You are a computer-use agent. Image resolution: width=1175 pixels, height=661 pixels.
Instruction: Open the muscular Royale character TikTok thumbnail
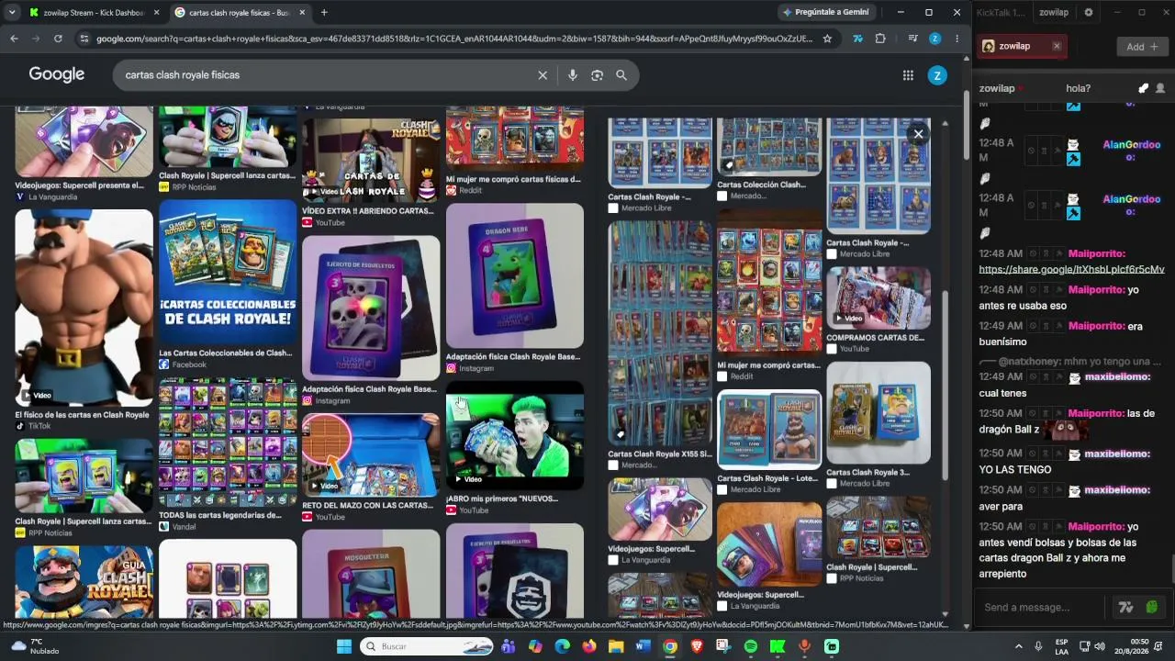point(84,308)
